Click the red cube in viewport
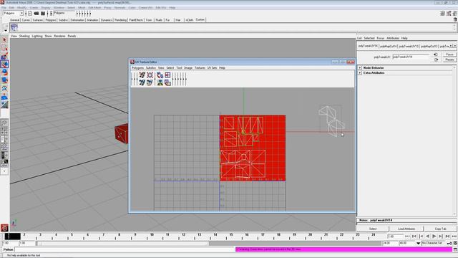The height and width of the screenshot is (258, 458). pos(122,134)
